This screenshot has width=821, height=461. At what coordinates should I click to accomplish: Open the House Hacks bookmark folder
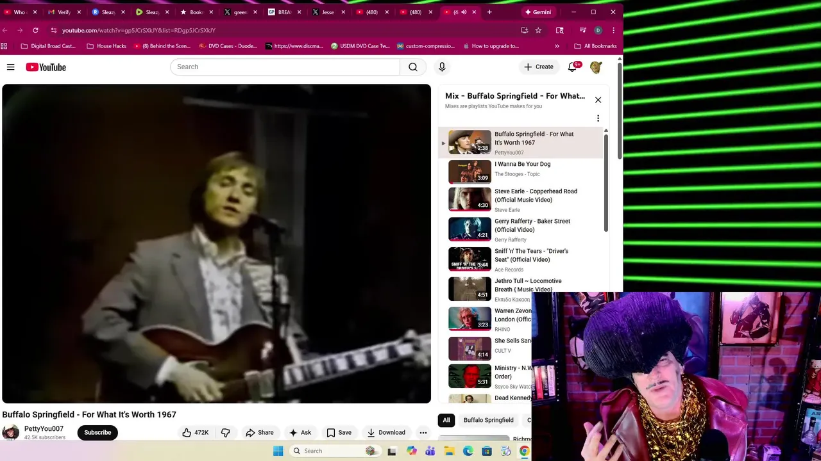click(106, 46)
